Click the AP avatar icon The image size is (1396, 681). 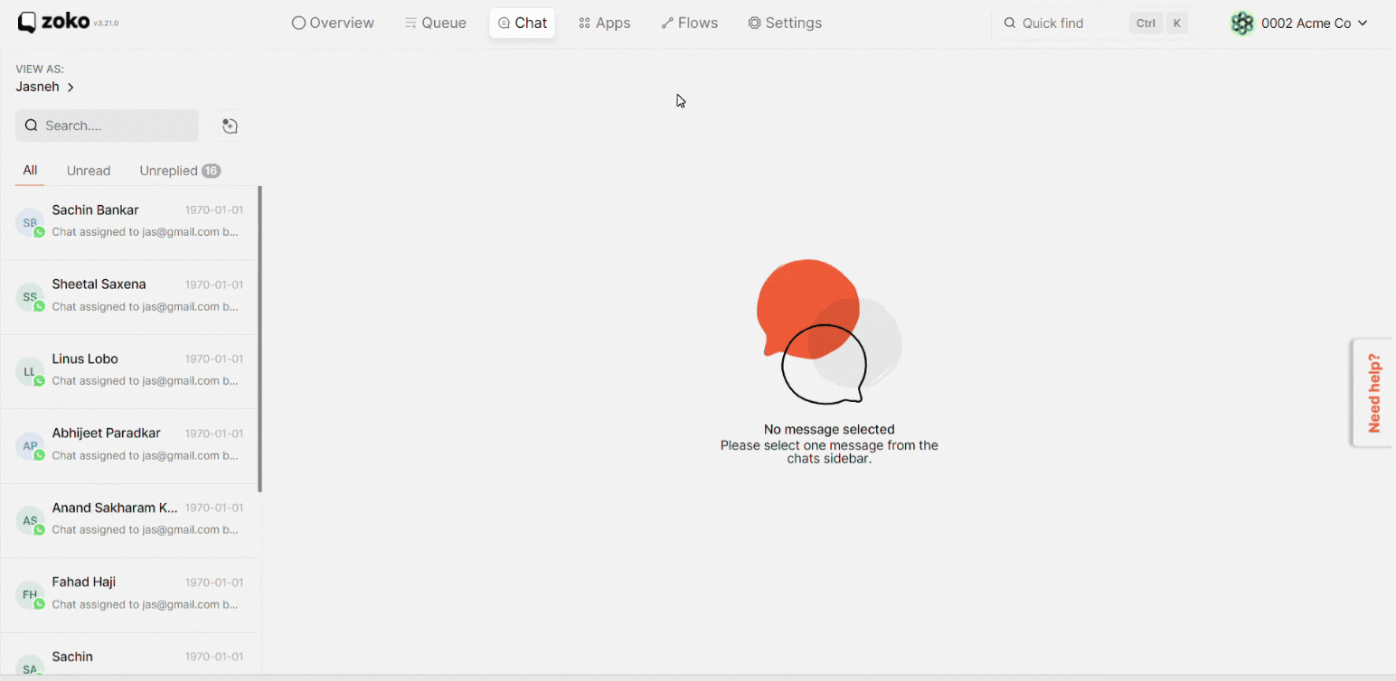pyautogui.click(x=30, y=446)
